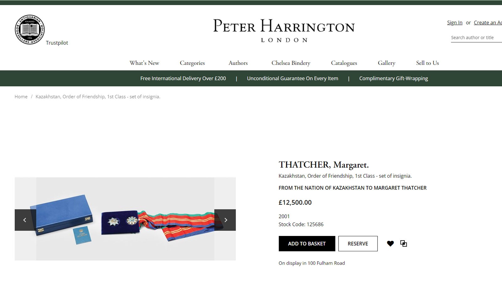This screenshot has height=282, width=502.
Task: Click the Sign In link
Action: coord(455,23)
